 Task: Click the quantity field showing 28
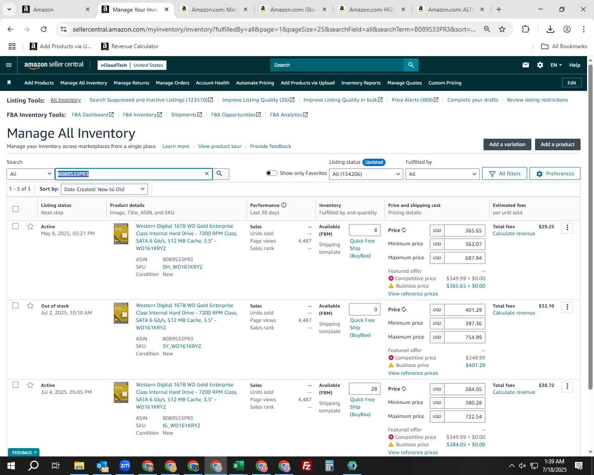tap(365, 389)
